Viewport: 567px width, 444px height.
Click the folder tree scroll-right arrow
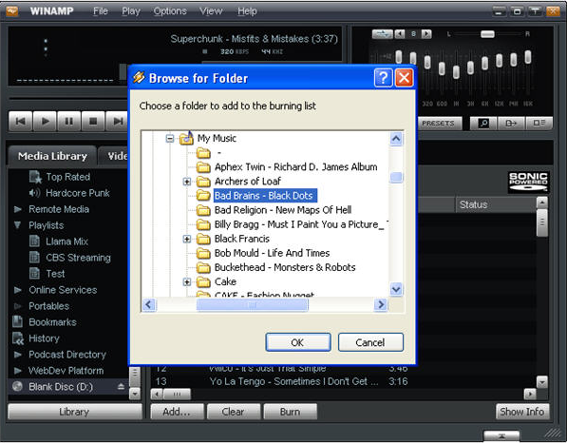pos(381,304)
